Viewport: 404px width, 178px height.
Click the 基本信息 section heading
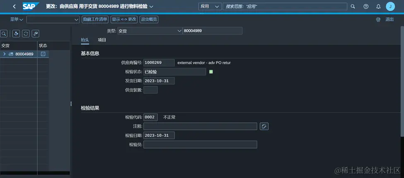coord(90,54)
